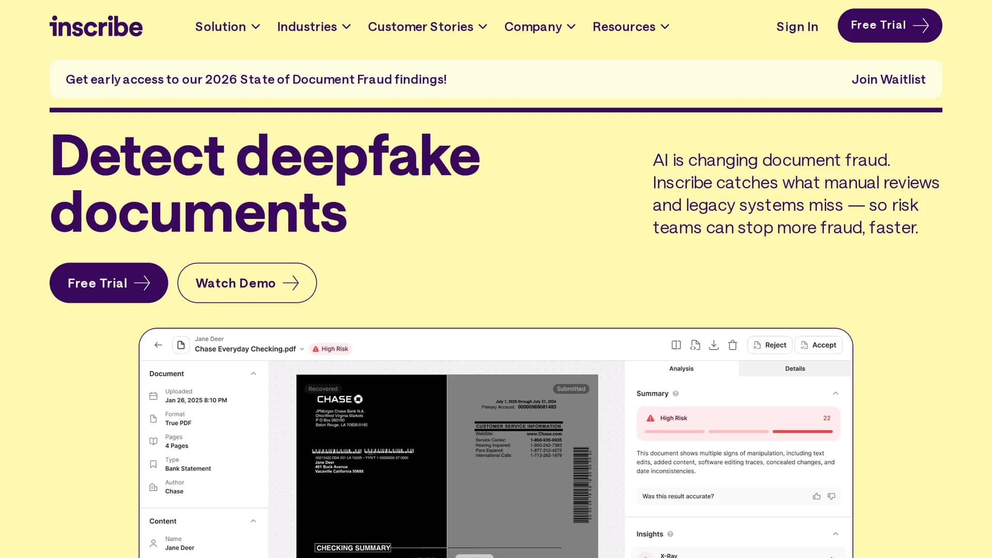This screenshot has height=558, width=992.
Task: Click the 'Jan 26, 2025 8:10 PM' upload date
Action: coord(196,400)
